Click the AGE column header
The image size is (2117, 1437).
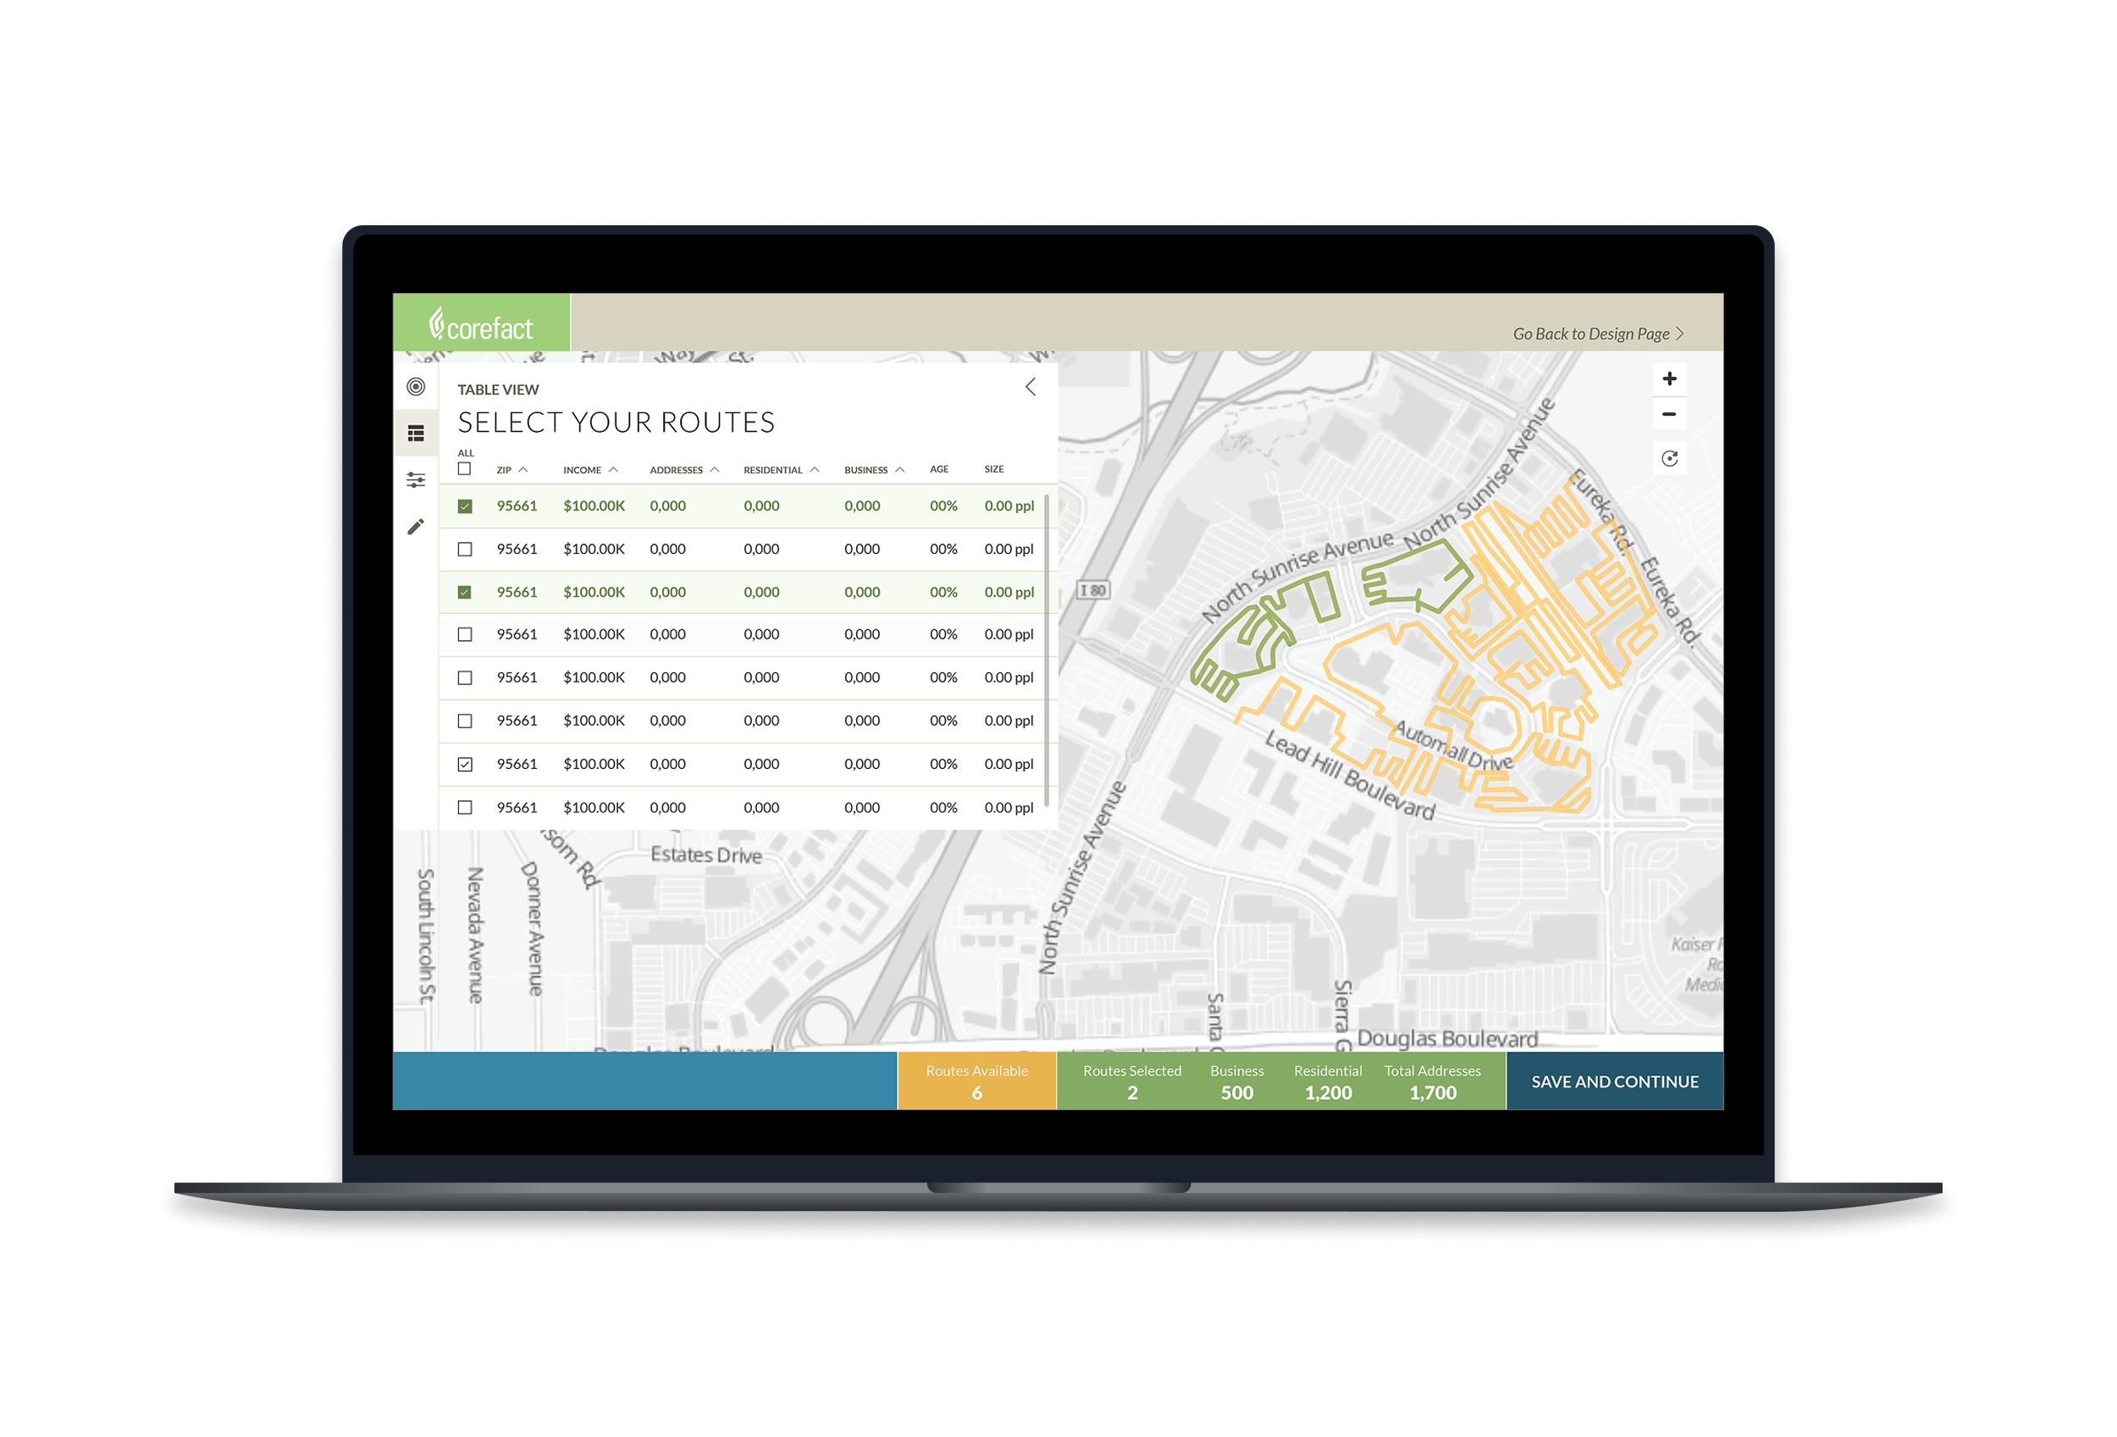(x=938, y=470)
